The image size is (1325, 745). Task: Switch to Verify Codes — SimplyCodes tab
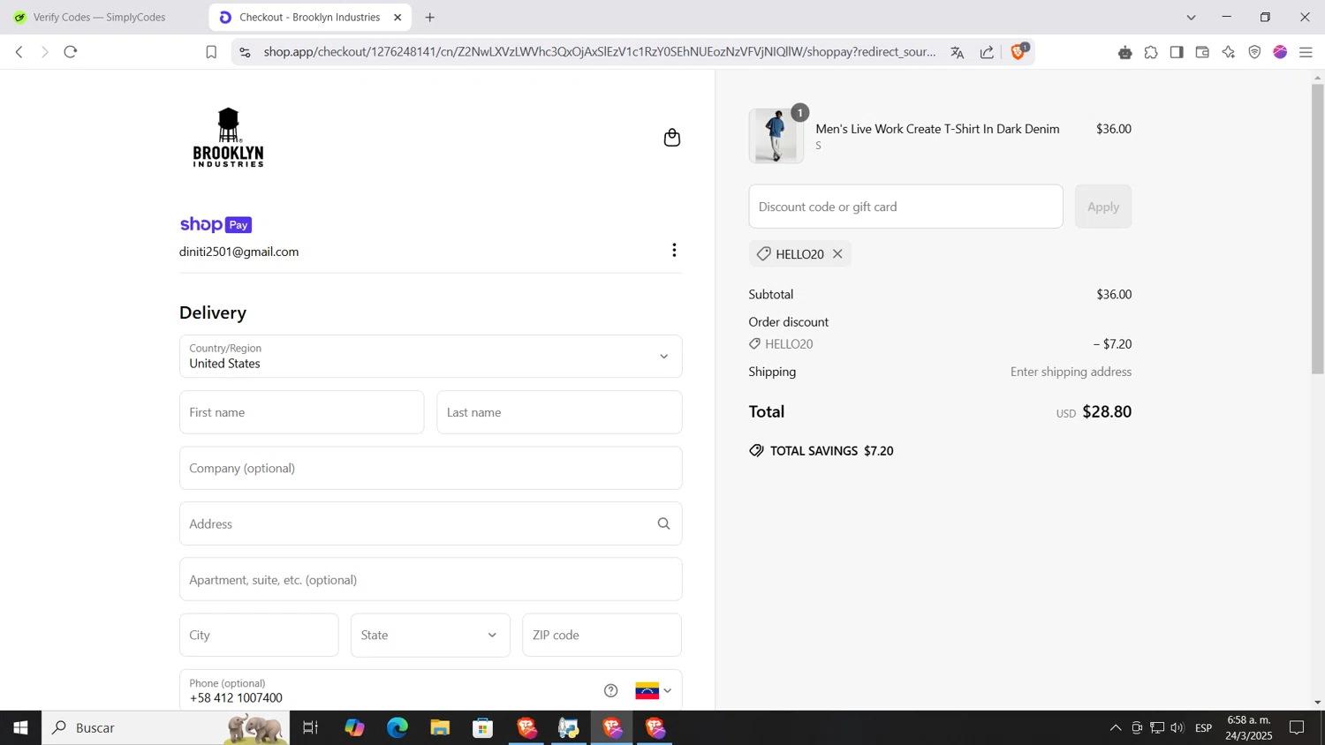[x=99, y=17]
